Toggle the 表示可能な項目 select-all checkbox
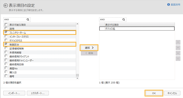Viewport: 183px width, 98px height. point(6,25)
